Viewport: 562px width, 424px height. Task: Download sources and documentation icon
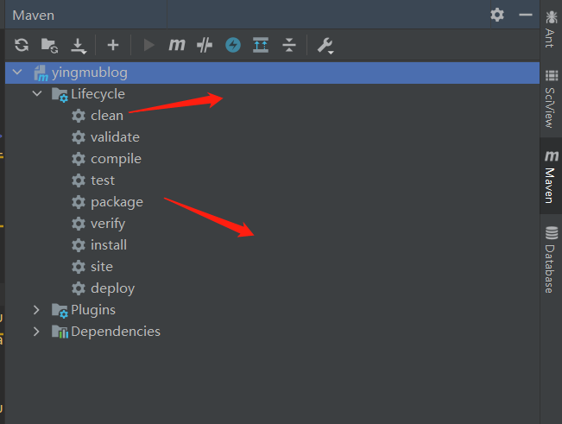point(79,46)
